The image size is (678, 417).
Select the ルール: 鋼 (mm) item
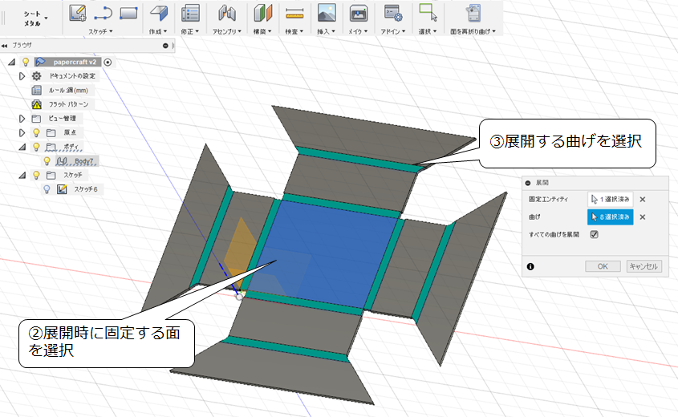[x=68, y=91]
